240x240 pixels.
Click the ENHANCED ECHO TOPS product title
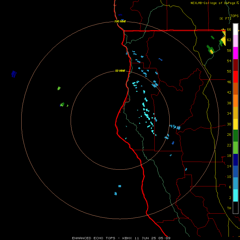click(x=94, y=238)
